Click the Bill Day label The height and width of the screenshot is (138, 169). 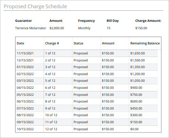coord(113,21)
